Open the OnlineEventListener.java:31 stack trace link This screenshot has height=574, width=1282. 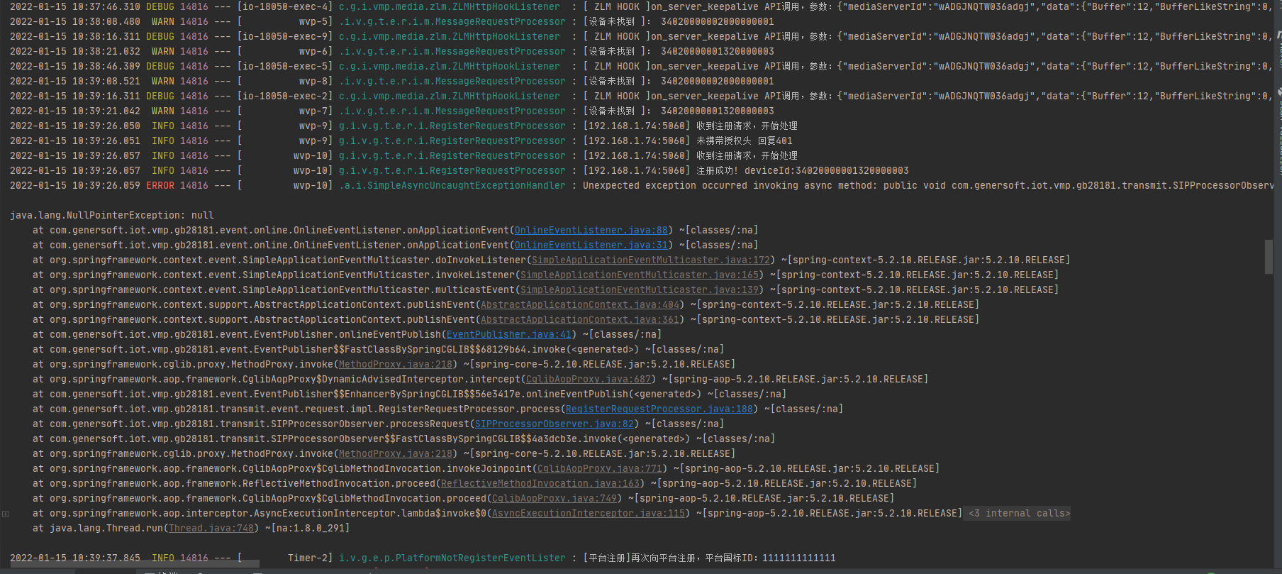coord(591,245)
